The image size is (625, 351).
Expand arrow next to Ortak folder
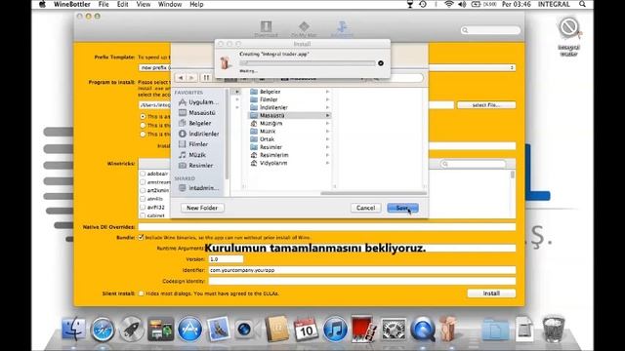pyautogui.click(x=327, y=139)
